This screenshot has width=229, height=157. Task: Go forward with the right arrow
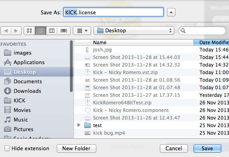16,31
